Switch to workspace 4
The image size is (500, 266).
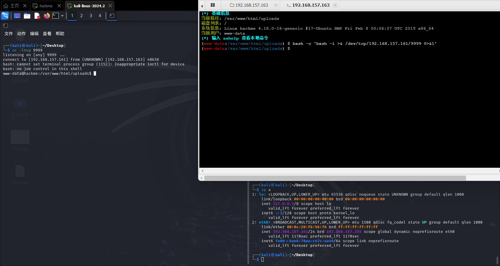pyautogui.click(x=100, y=16)
